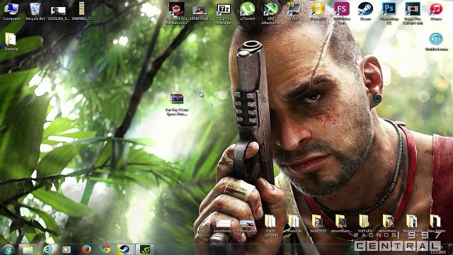Click the taskbar clock and date
Image resolution: width=453 pixels, height=255 pixels.
[x=438, y=249]
